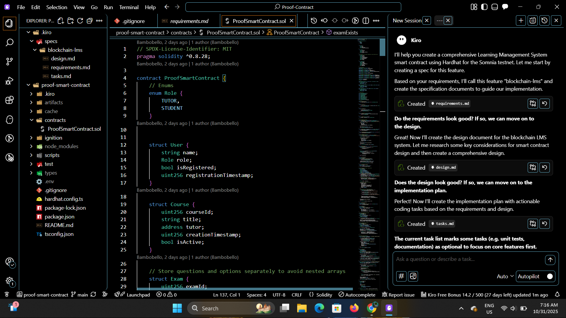Click the Proof-Contract command center search
Viewport: 566px width, 318px height.
click(x=293, y=7)
